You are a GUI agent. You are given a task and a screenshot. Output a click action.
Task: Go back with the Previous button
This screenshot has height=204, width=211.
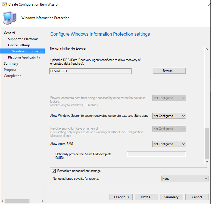(x=121, y=197)
